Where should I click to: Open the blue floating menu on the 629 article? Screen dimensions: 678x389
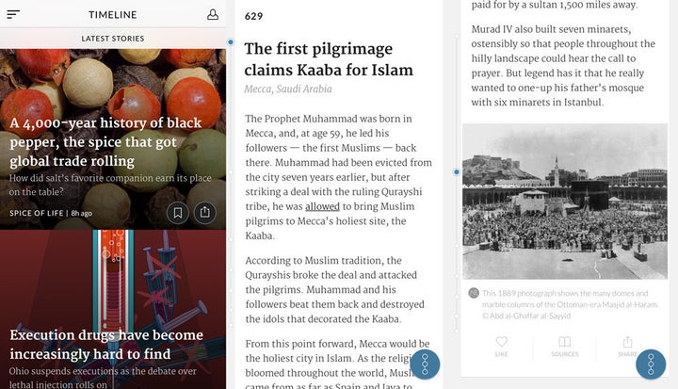point(425,365)
